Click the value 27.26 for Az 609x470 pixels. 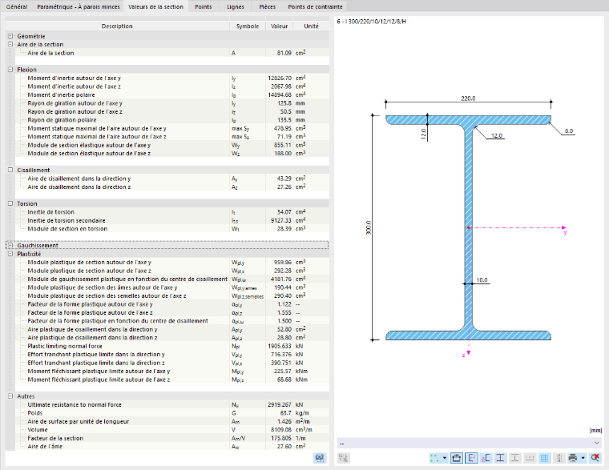(x=284, y=187)
